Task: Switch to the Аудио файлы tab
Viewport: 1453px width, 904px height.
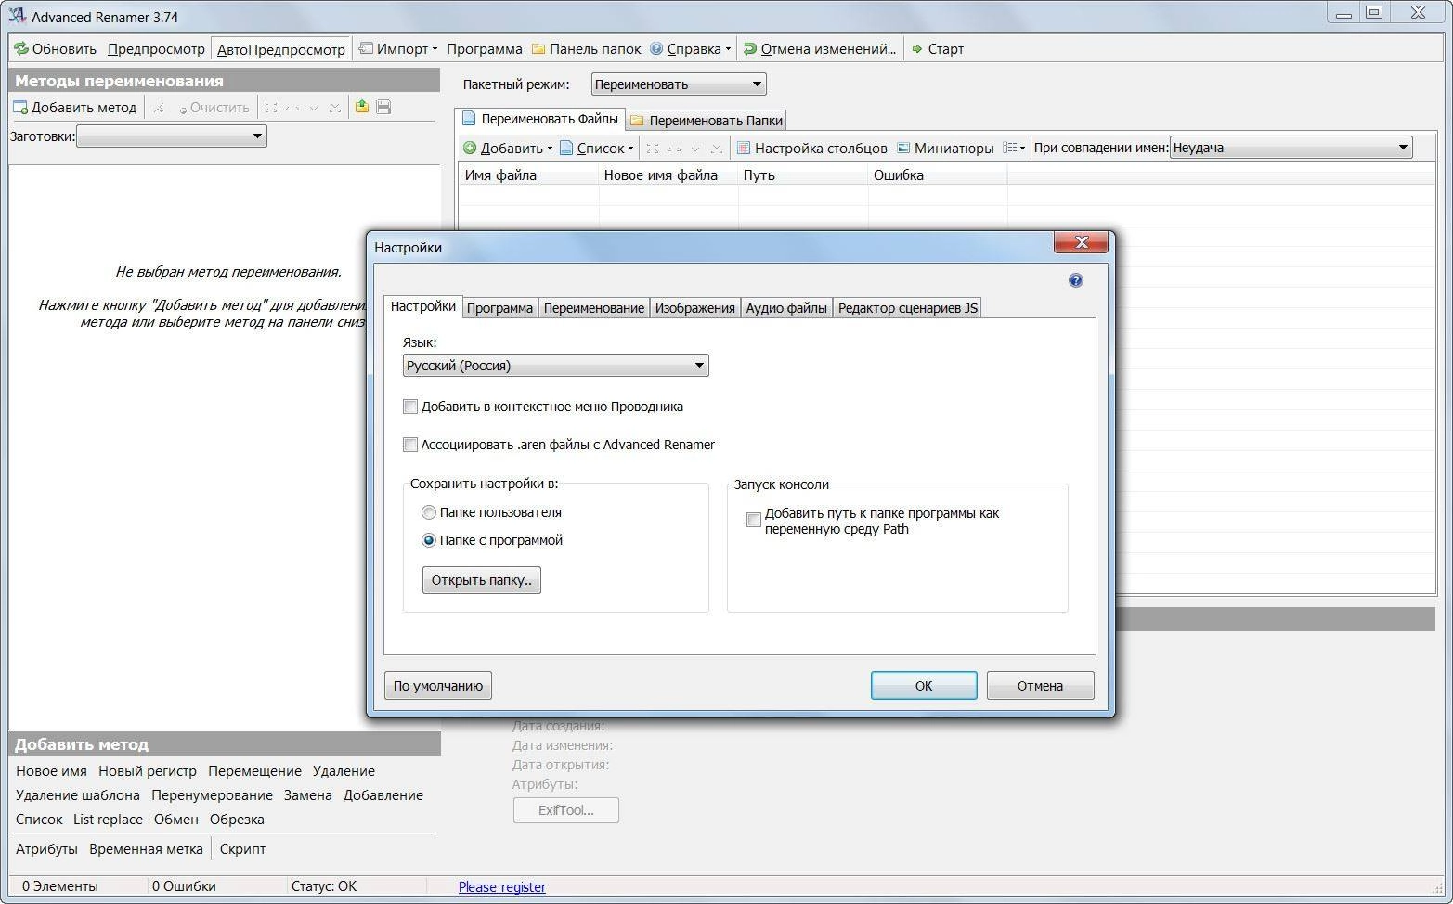Action: pyautogui.click(x=786, y=308)
